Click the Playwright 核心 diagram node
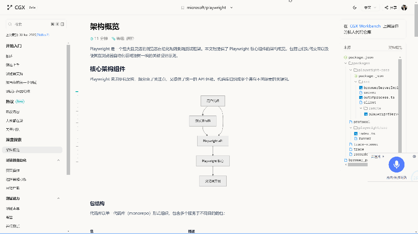418x234 pixels. [213, 161]
